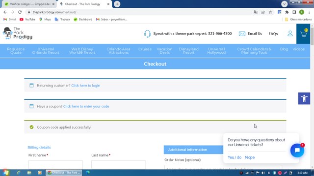The height and width of the screenshot is (176, 314).
Task: Click the 'Click here to login' link
Action: click(86, 86)
